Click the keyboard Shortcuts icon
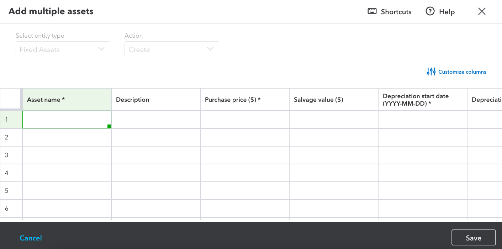502x249 pixels. pyautogui.click(x=372, y=11)
